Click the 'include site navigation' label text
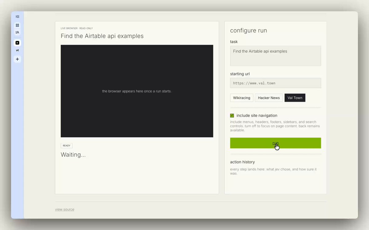 tap(257, 115)
